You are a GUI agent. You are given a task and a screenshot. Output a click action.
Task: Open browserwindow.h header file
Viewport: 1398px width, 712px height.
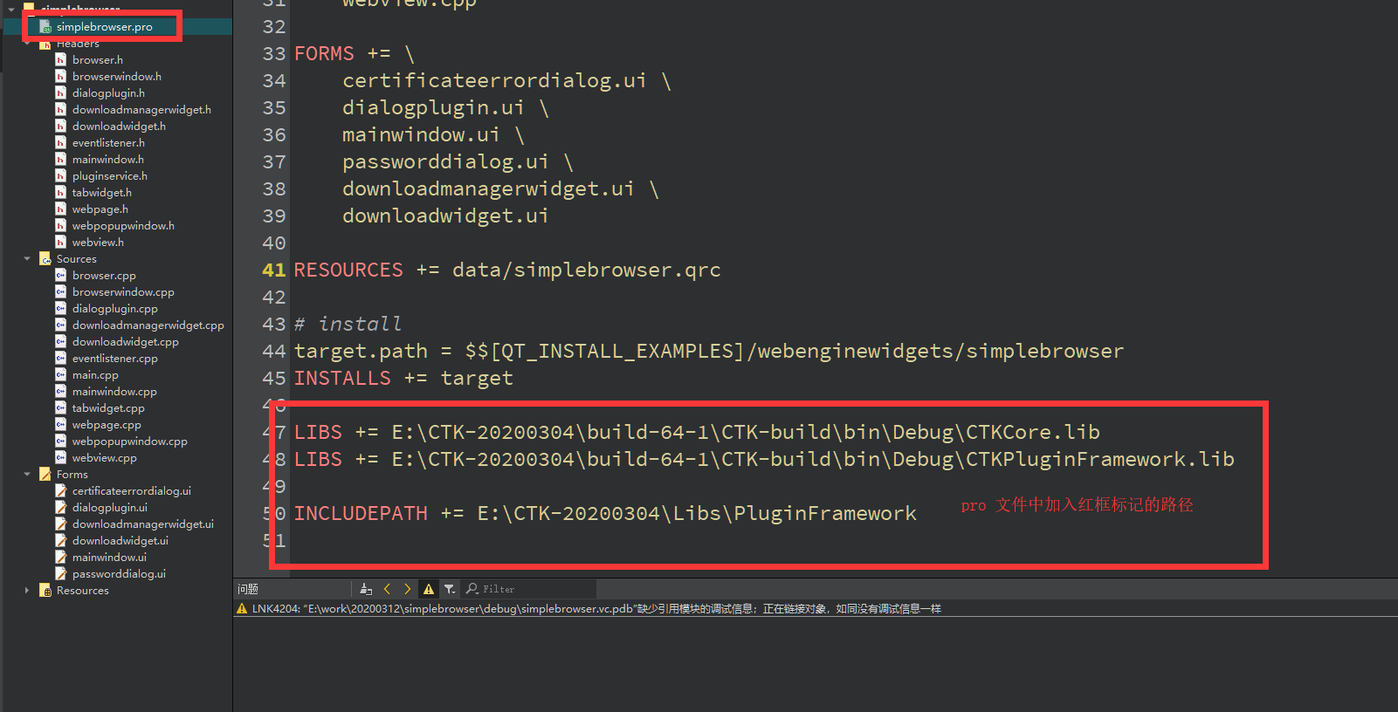pos(116,77)
